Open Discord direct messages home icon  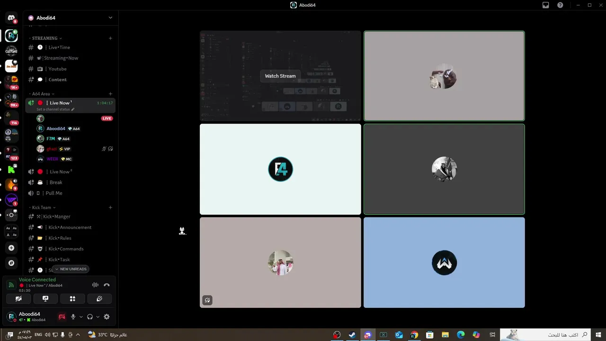(11, 18)
